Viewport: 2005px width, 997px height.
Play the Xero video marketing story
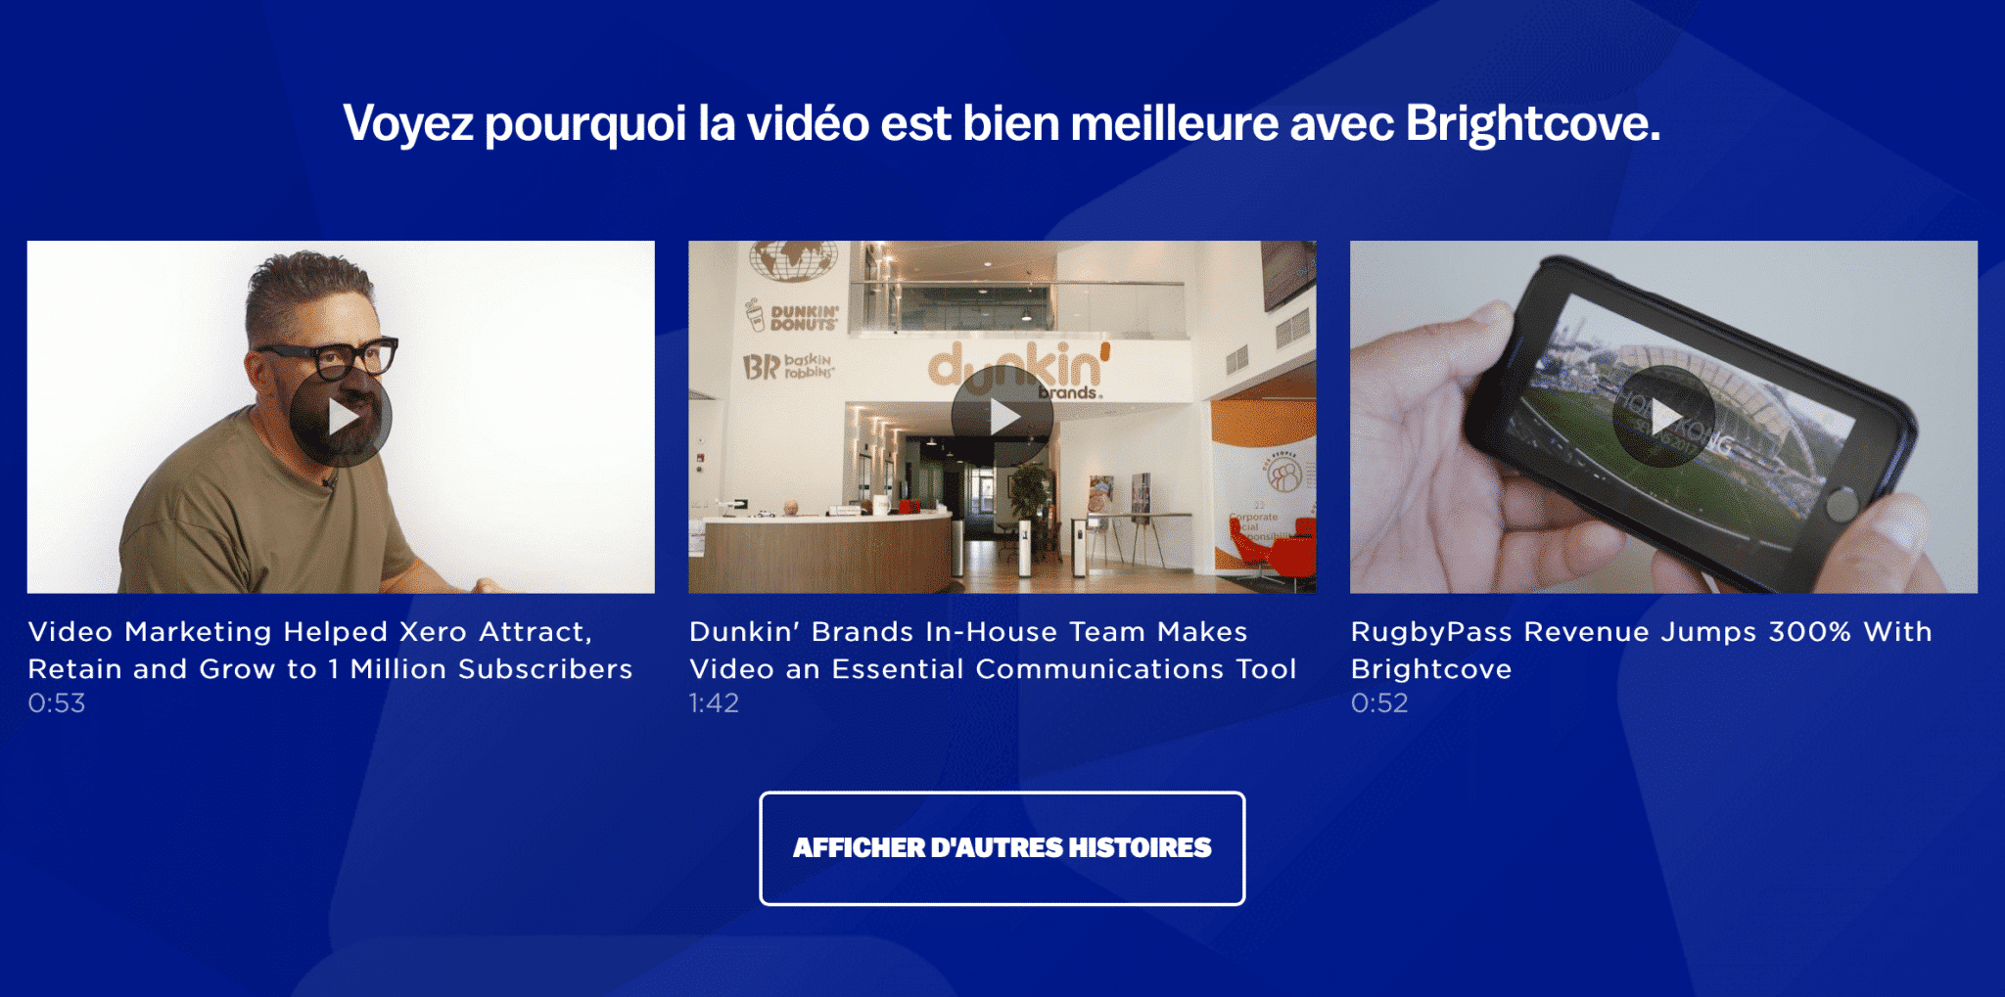pyautogui.click(x=341, y=418)
